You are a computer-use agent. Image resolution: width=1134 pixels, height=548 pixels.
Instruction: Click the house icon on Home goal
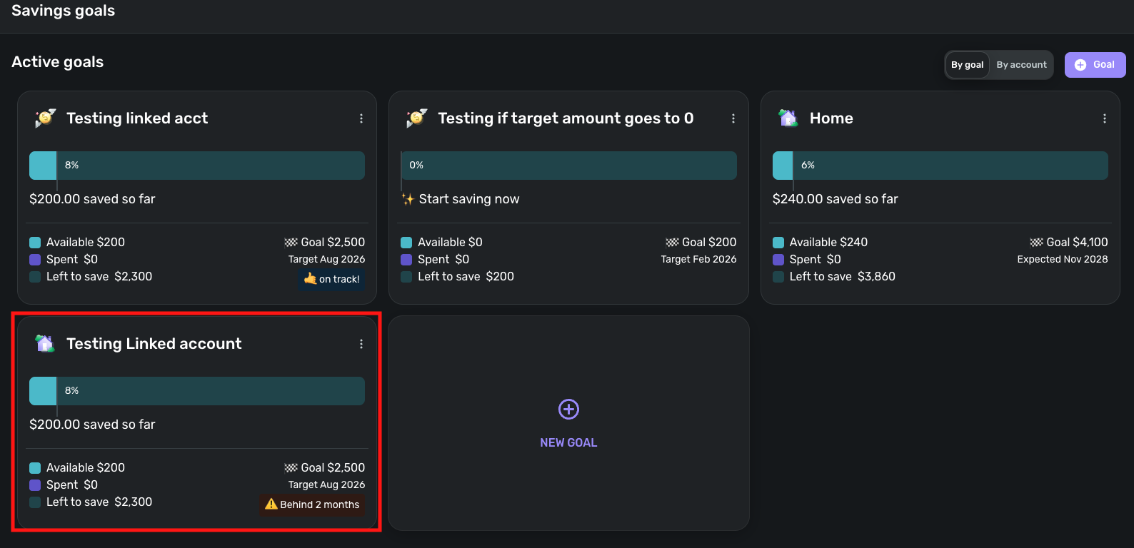788,118
